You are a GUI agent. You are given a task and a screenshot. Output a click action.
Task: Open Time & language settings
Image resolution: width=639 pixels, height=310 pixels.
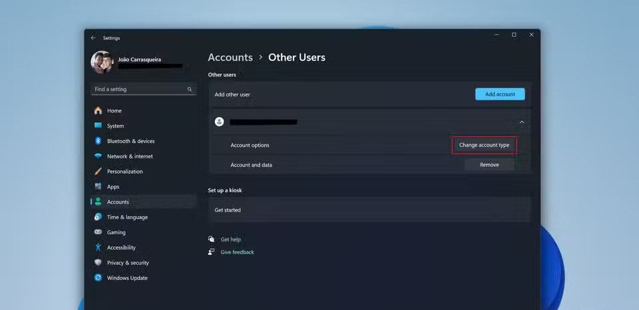point(127,217)
